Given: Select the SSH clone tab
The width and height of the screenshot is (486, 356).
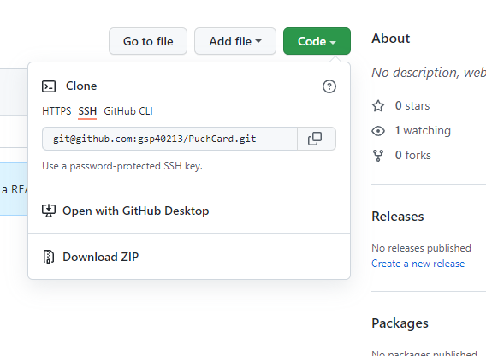Looking at the screenshot, I should (87, 111).
